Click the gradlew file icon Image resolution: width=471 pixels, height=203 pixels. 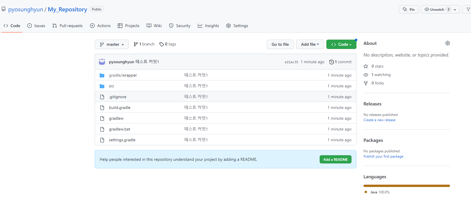[x=102, y=119]
